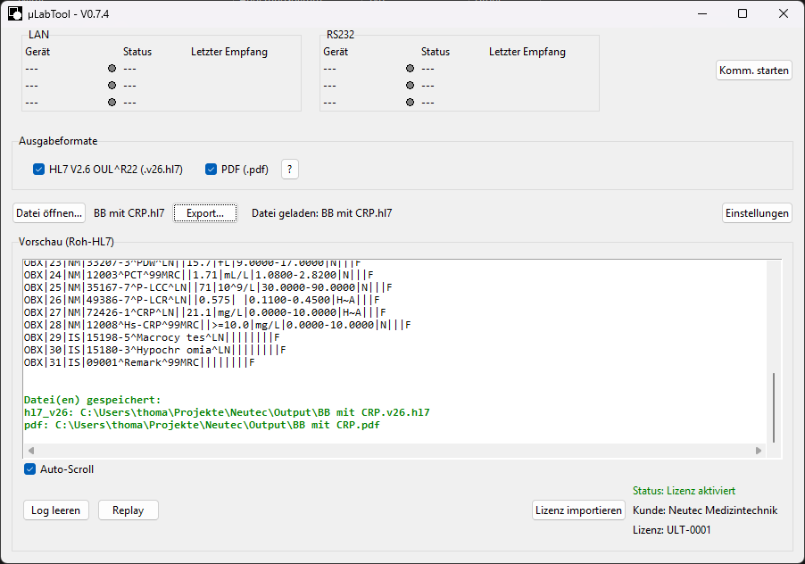Click the horizontal scrollbar left arrow
This screenshot has height=564, width=805.
click(x=31, y=451)
